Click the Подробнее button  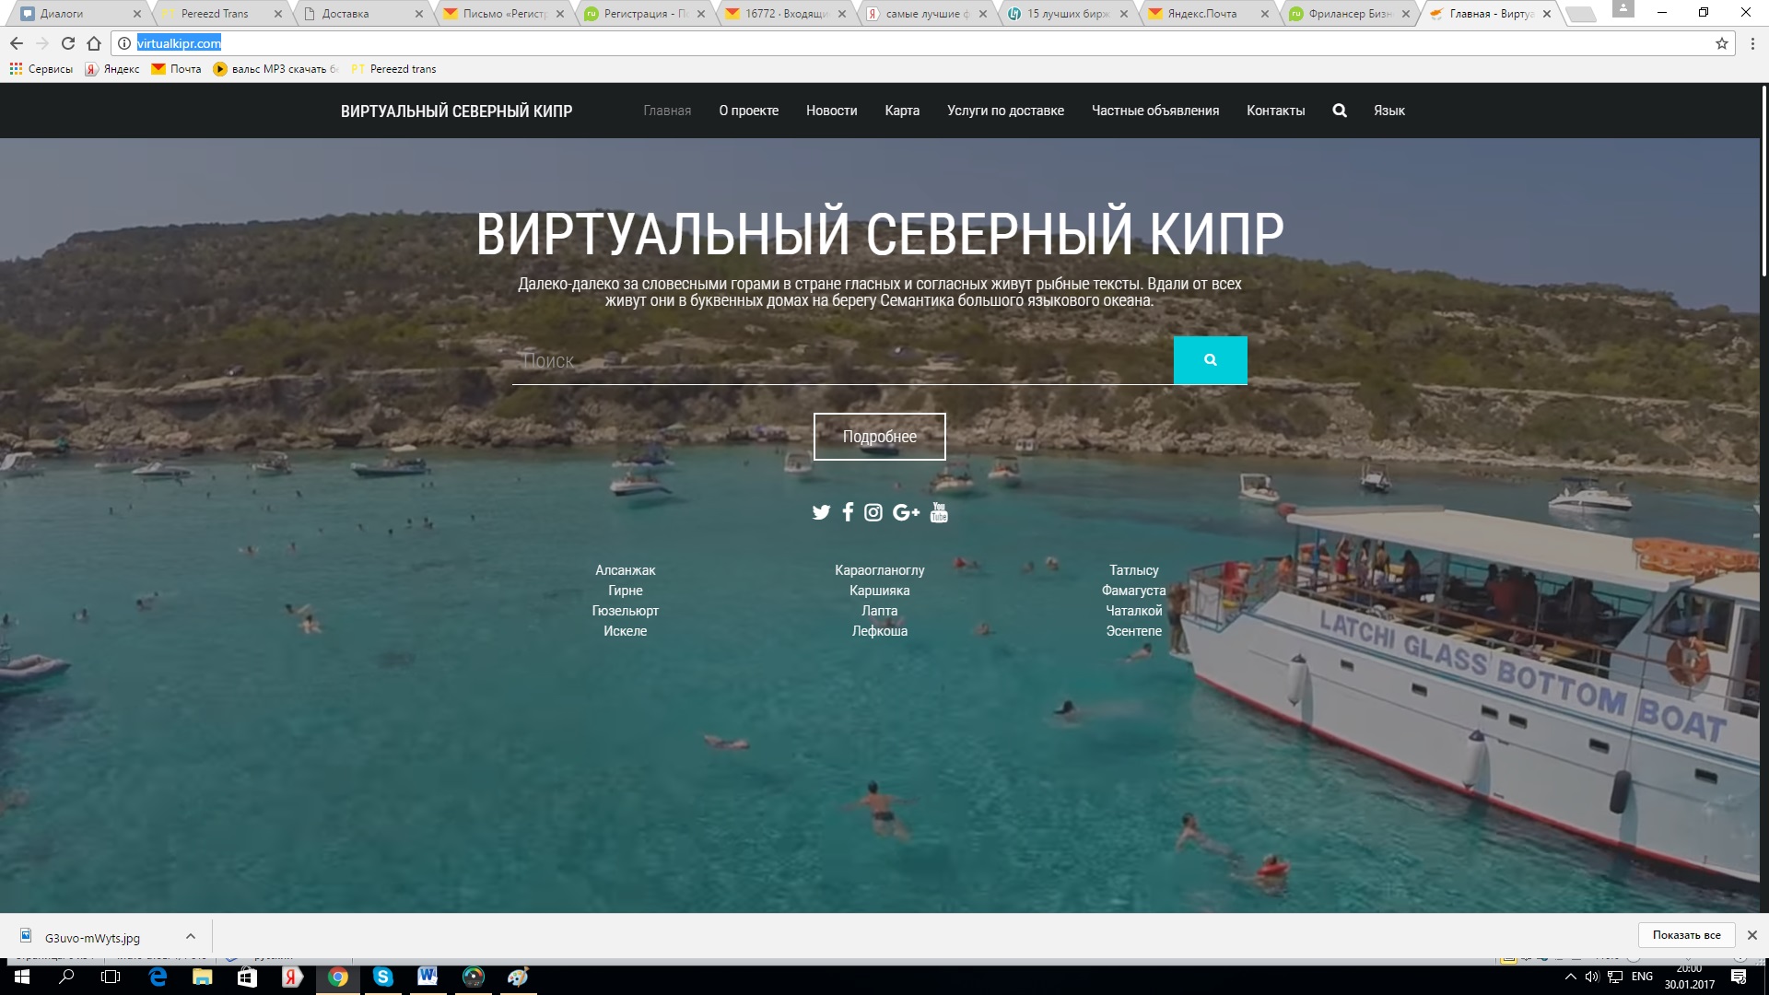point(879,437)
